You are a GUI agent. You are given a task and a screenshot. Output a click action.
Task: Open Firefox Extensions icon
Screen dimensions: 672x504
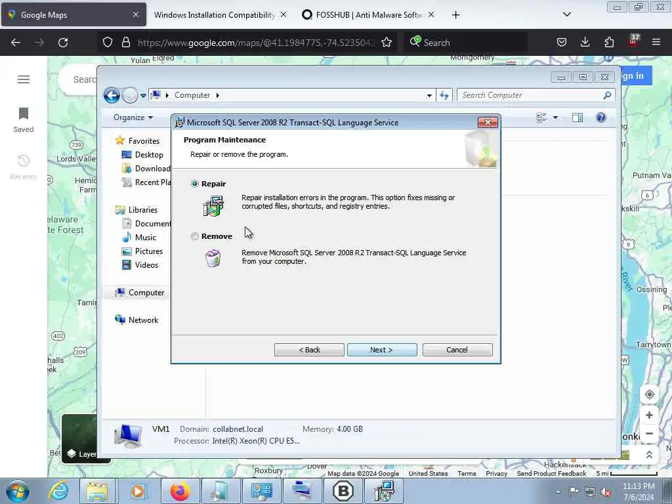pos(609,43)
